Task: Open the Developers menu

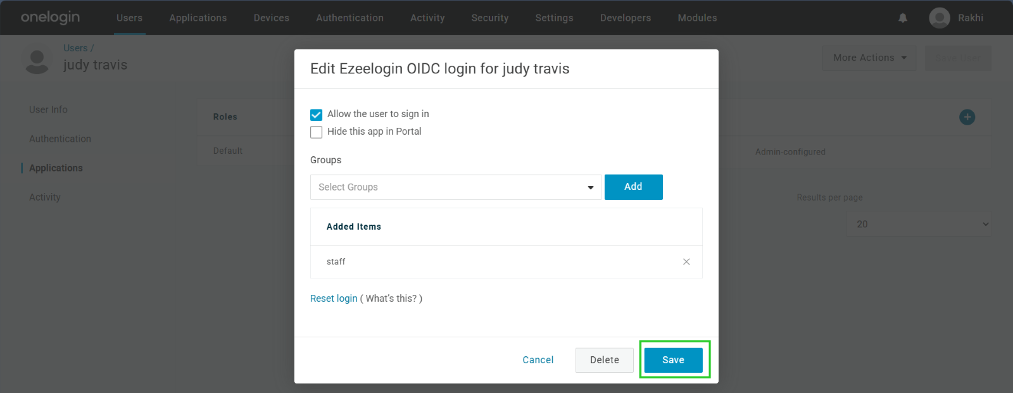Action: (x=626, y=18)
